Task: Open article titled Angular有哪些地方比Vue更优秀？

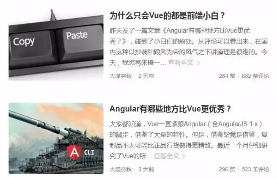Action: [x=170, y=109]
